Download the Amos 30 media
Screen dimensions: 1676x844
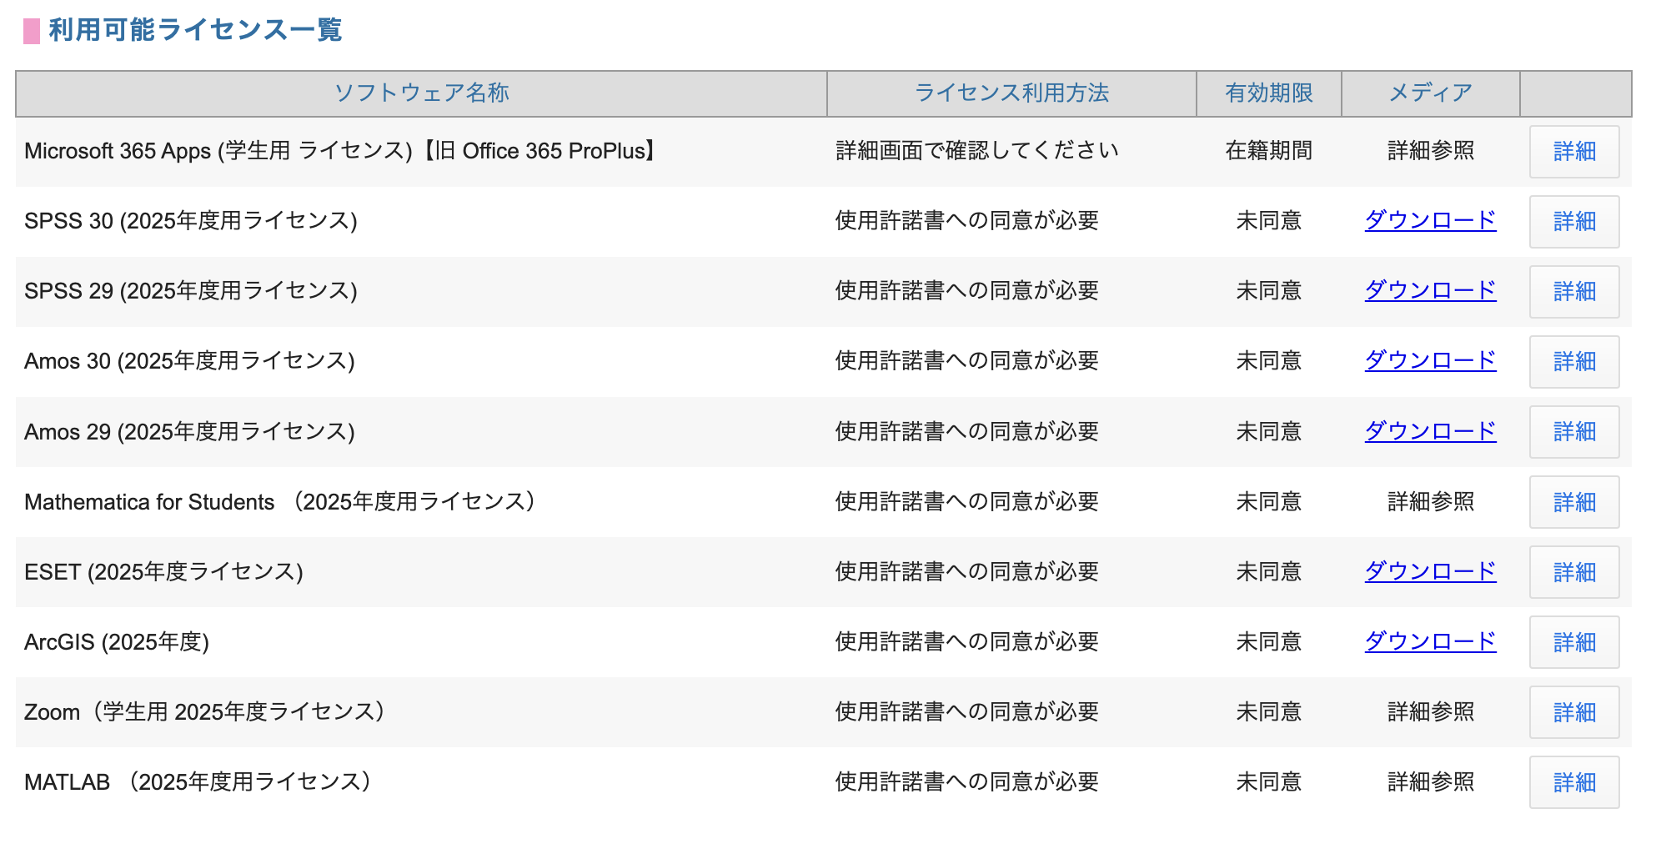tap(1430, 360)
